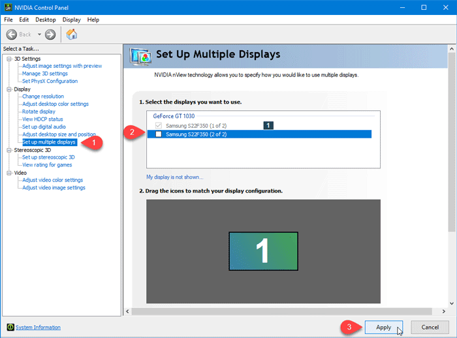The image size is (457, 338).
Task: Open the Help menu
Action: (x=93, y=20)
